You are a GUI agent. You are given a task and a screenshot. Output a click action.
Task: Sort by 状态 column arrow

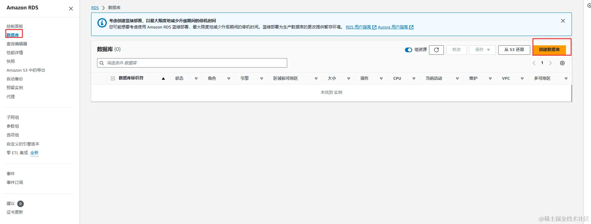coord(196,79)
